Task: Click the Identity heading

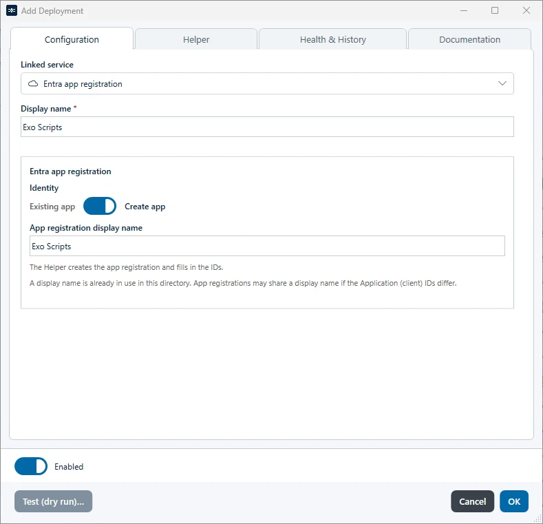Action: [x=44, y=188]
